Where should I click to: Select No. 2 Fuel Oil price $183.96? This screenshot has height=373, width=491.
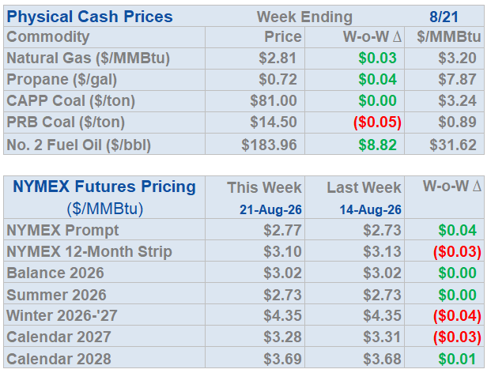(x=269, y=145)
